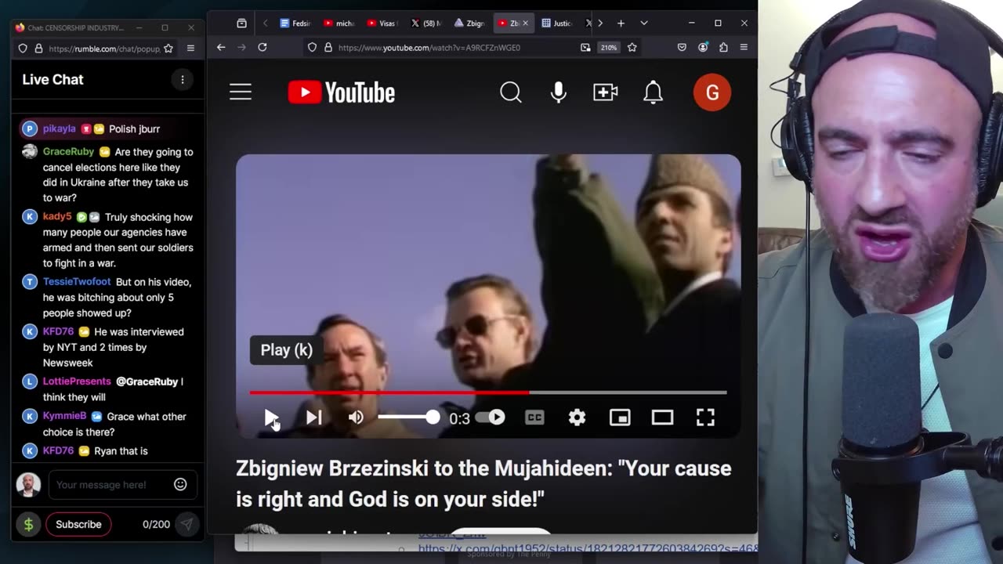Switch to the Zbign tab with triangle icon
This screenshot has width=1003, height=564.
pos(470,23)
